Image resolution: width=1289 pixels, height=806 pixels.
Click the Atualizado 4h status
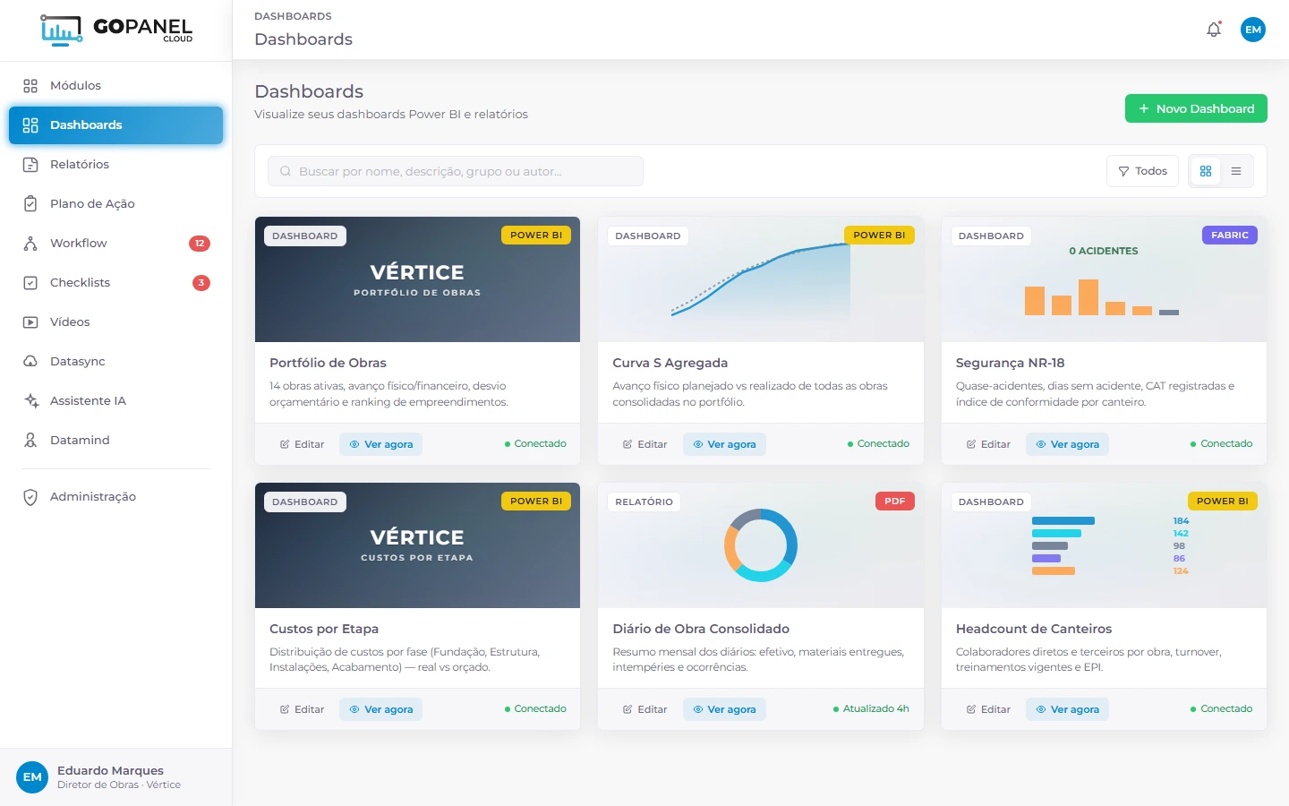click(871, 708)
